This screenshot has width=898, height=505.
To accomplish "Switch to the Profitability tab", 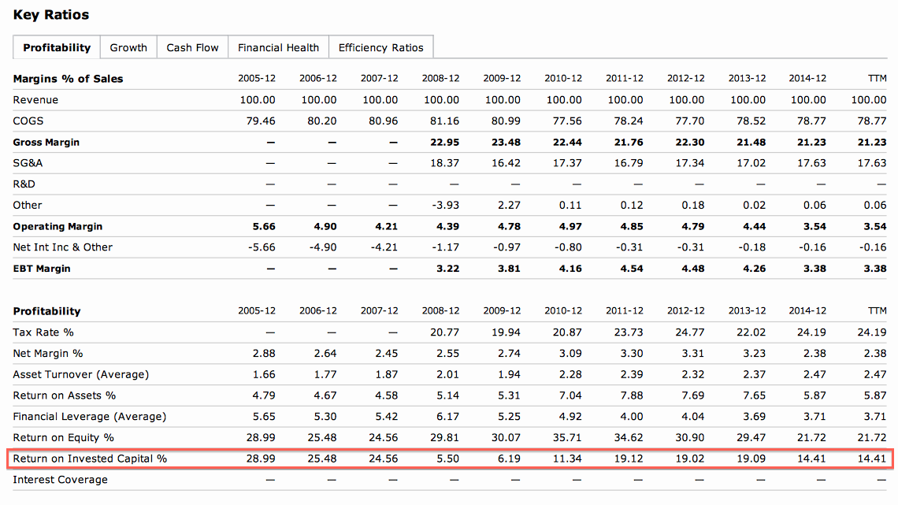I will click(57, 47).
